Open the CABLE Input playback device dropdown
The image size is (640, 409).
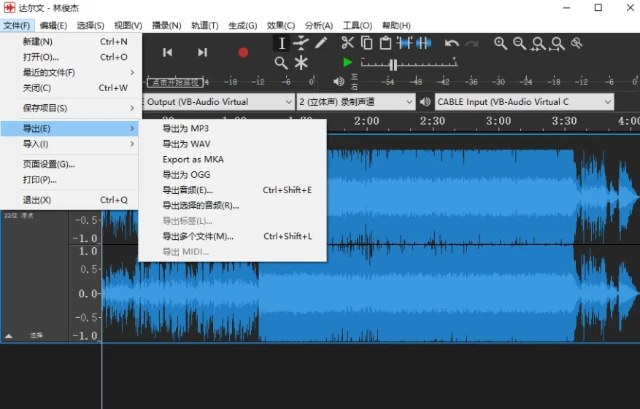(524, 102)
